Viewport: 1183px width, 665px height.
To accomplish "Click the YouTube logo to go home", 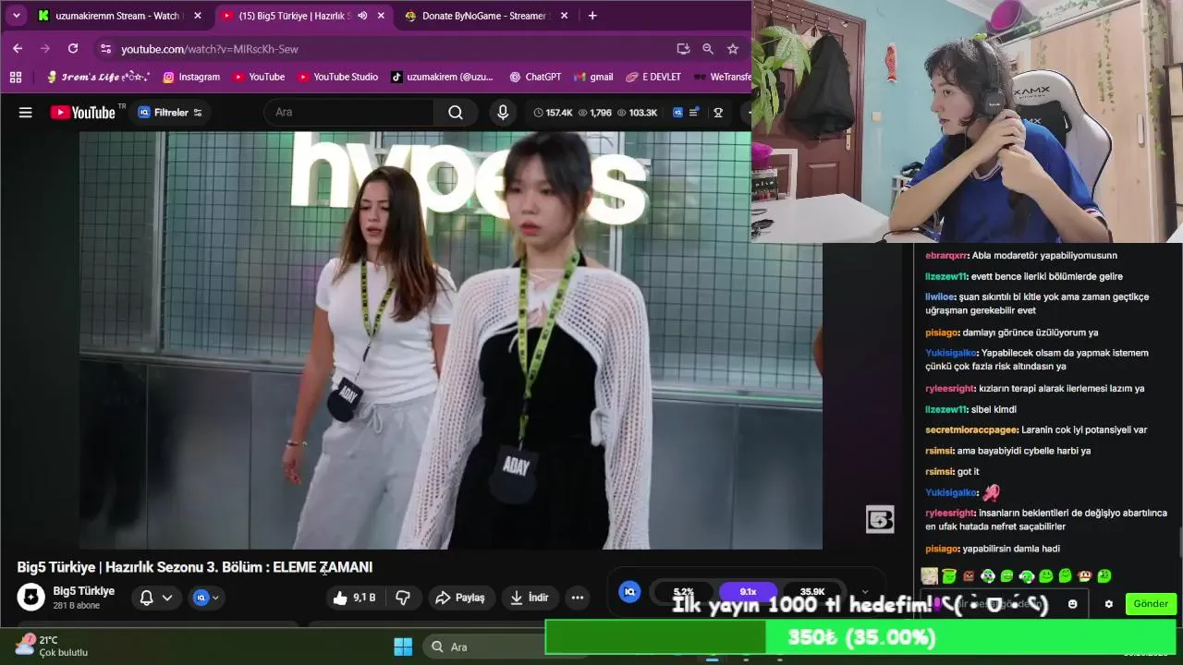I will 83,113.
